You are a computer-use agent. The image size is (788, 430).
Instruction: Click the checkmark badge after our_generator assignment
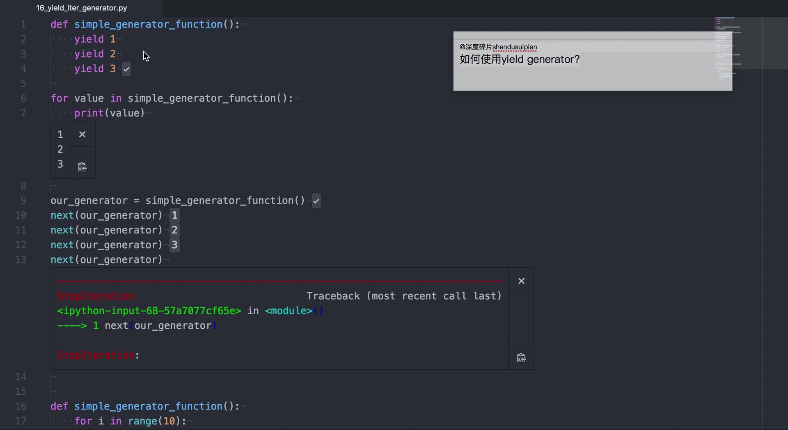[316, 201]
